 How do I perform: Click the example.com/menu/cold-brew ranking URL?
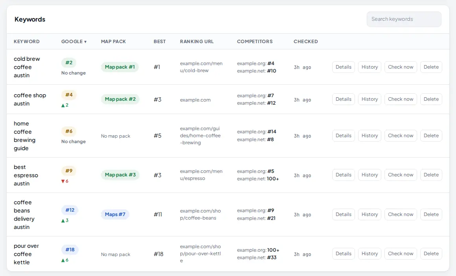point(201,67)
